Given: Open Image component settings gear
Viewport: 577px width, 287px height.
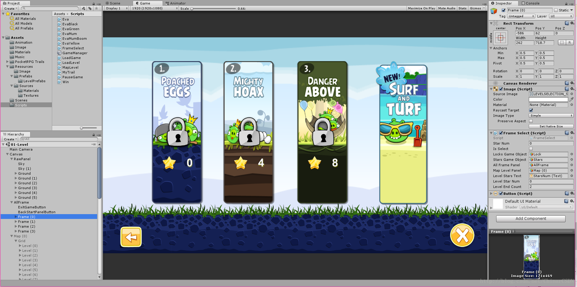Looking at the screenshot, I should click(572, 89).
